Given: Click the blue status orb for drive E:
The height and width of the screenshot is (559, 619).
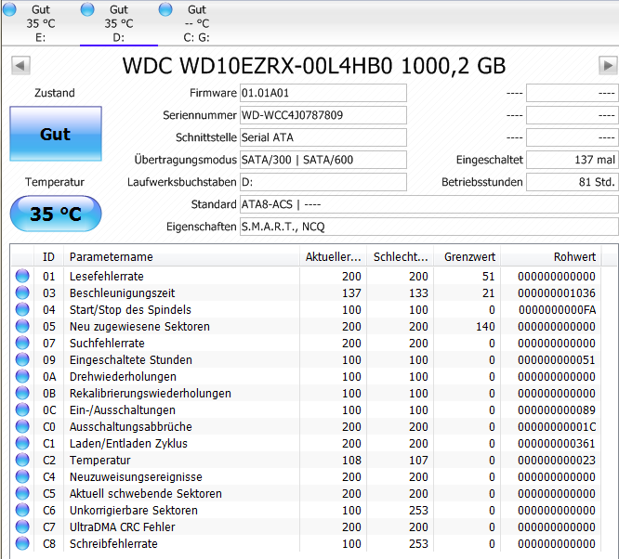Looking at the screenshot, I should pyautogui.click(x=9, y=9).
